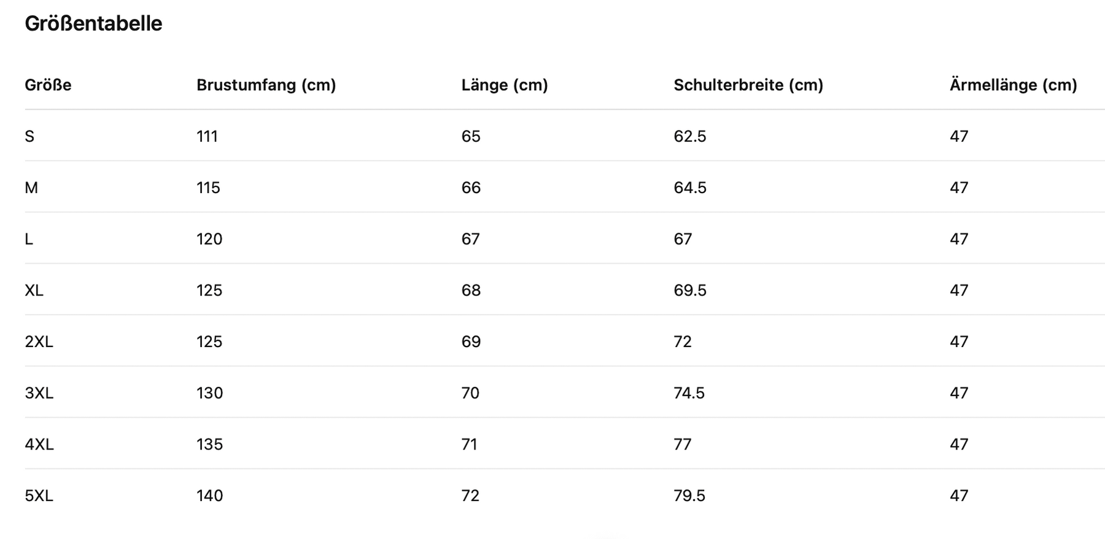The width and height of the screenshot is (1105, 539).
Task: Select the Ärmellänge value in the 4XL row
Action: (959, 444)
